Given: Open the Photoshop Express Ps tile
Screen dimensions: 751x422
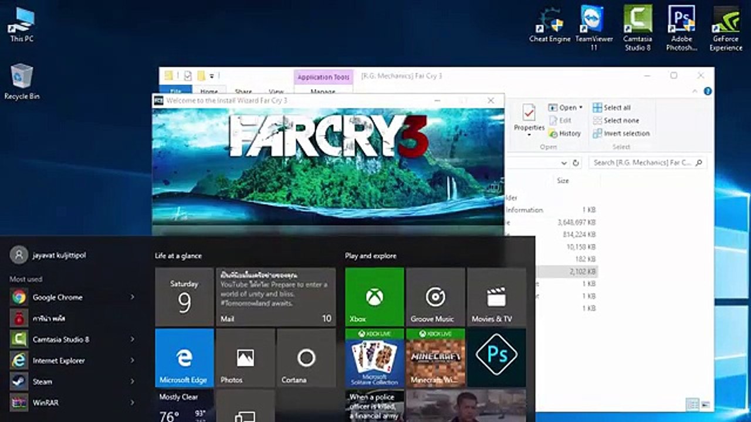Looking at the screenshot, I should pos(496,358).
